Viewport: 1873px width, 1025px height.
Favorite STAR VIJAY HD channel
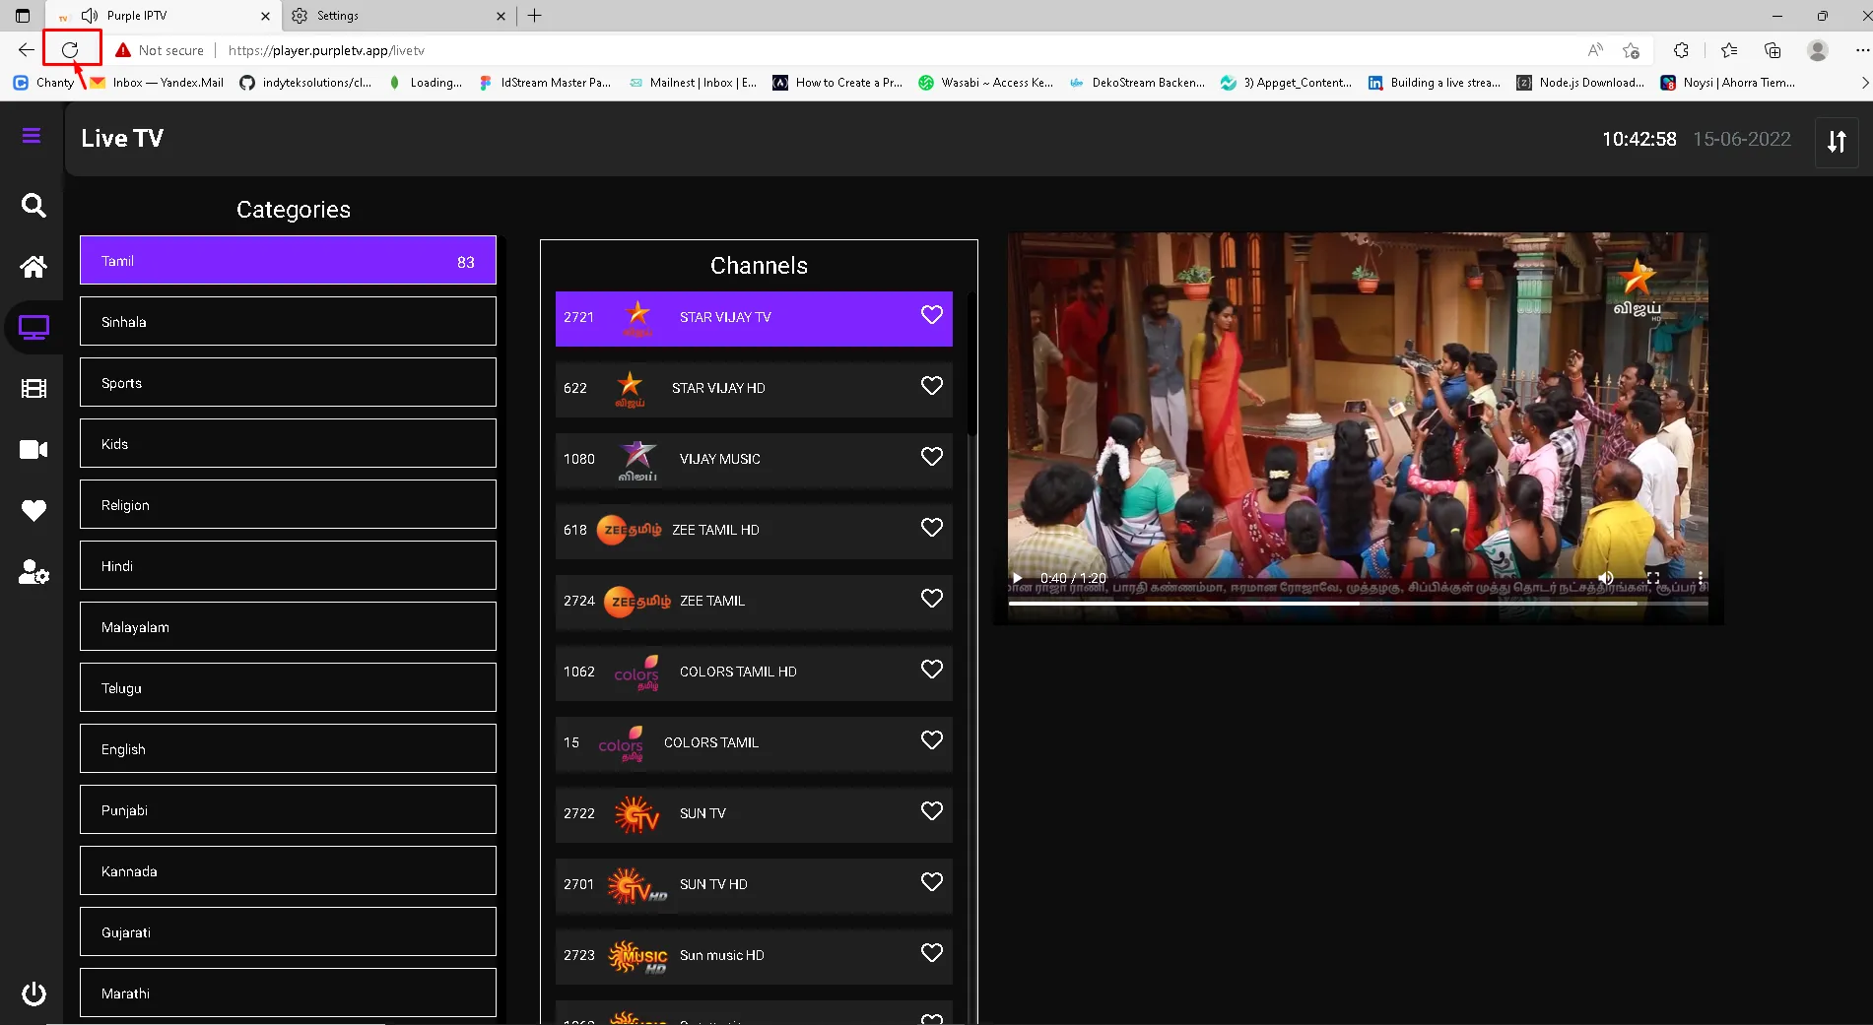[932, 386]
